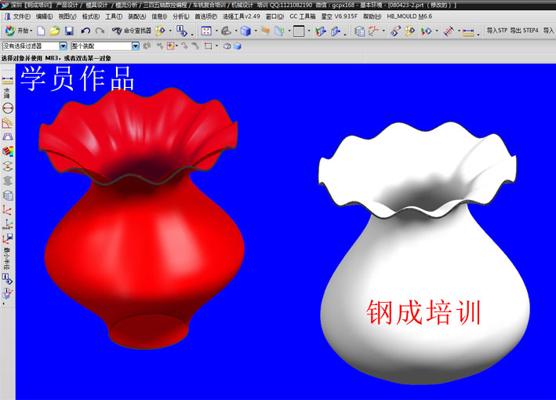Click the red three-axis icon in sidebar

point(7,210)
